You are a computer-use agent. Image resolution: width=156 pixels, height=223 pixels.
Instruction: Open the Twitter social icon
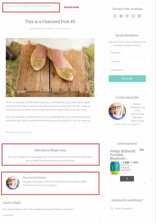pos(139,16)
